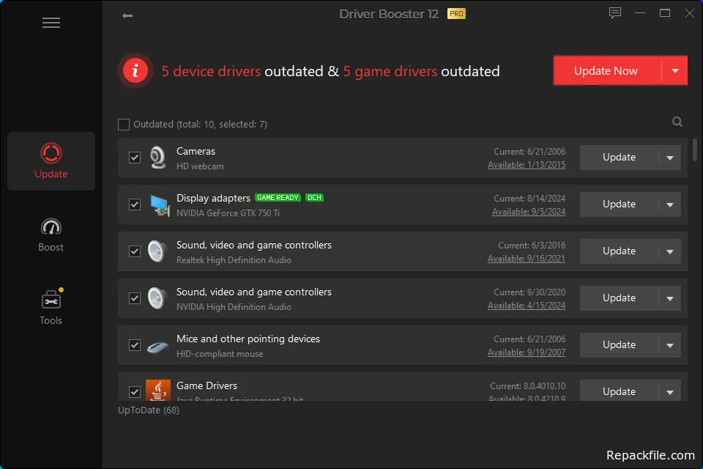Click the Java Game Drivers icon

pyautogui.click(x=158, y=390)
